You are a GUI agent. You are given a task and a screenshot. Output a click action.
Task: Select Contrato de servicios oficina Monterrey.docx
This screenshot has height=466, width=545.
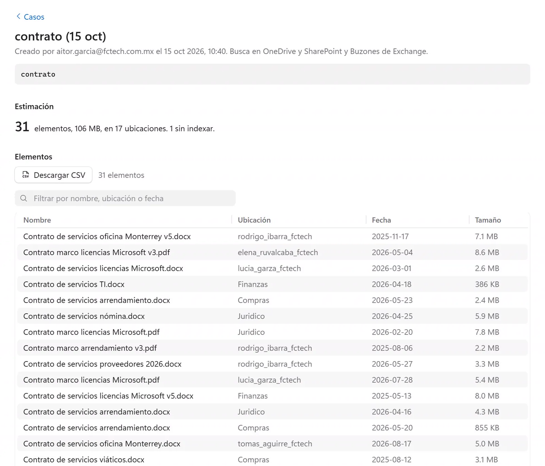(102, 444)
